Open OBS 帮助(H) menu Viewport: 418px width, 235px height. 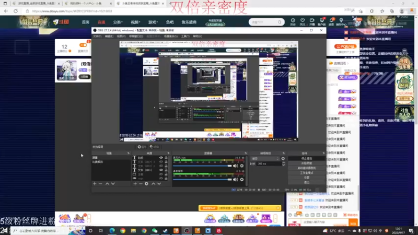198,36
